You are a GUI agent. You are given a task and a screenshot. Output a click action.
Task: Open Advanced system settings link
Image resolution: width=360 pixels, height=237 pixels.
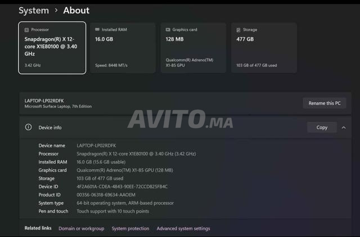(x=183, y=229)
